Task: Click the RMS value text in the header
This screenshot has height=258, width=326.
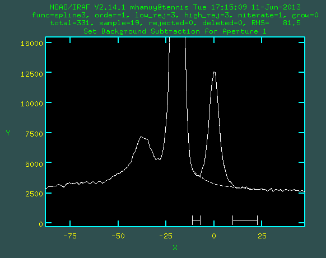Action: coord(276,23)
